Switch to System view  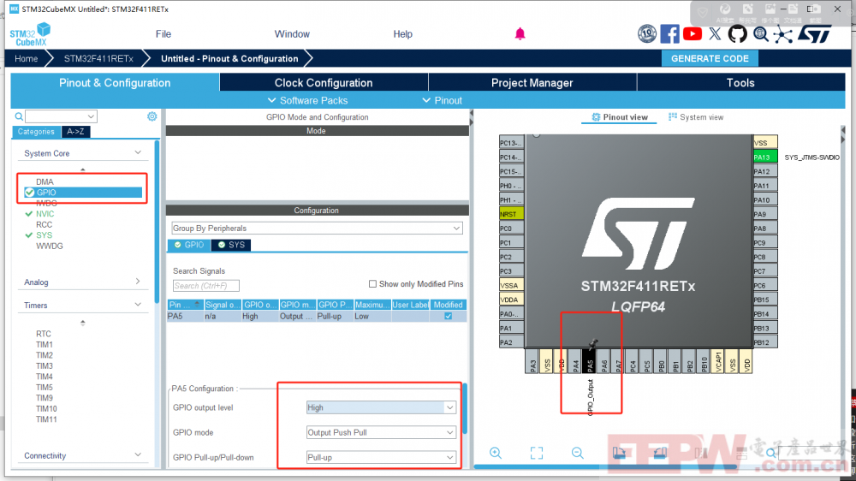coord(696,117)
